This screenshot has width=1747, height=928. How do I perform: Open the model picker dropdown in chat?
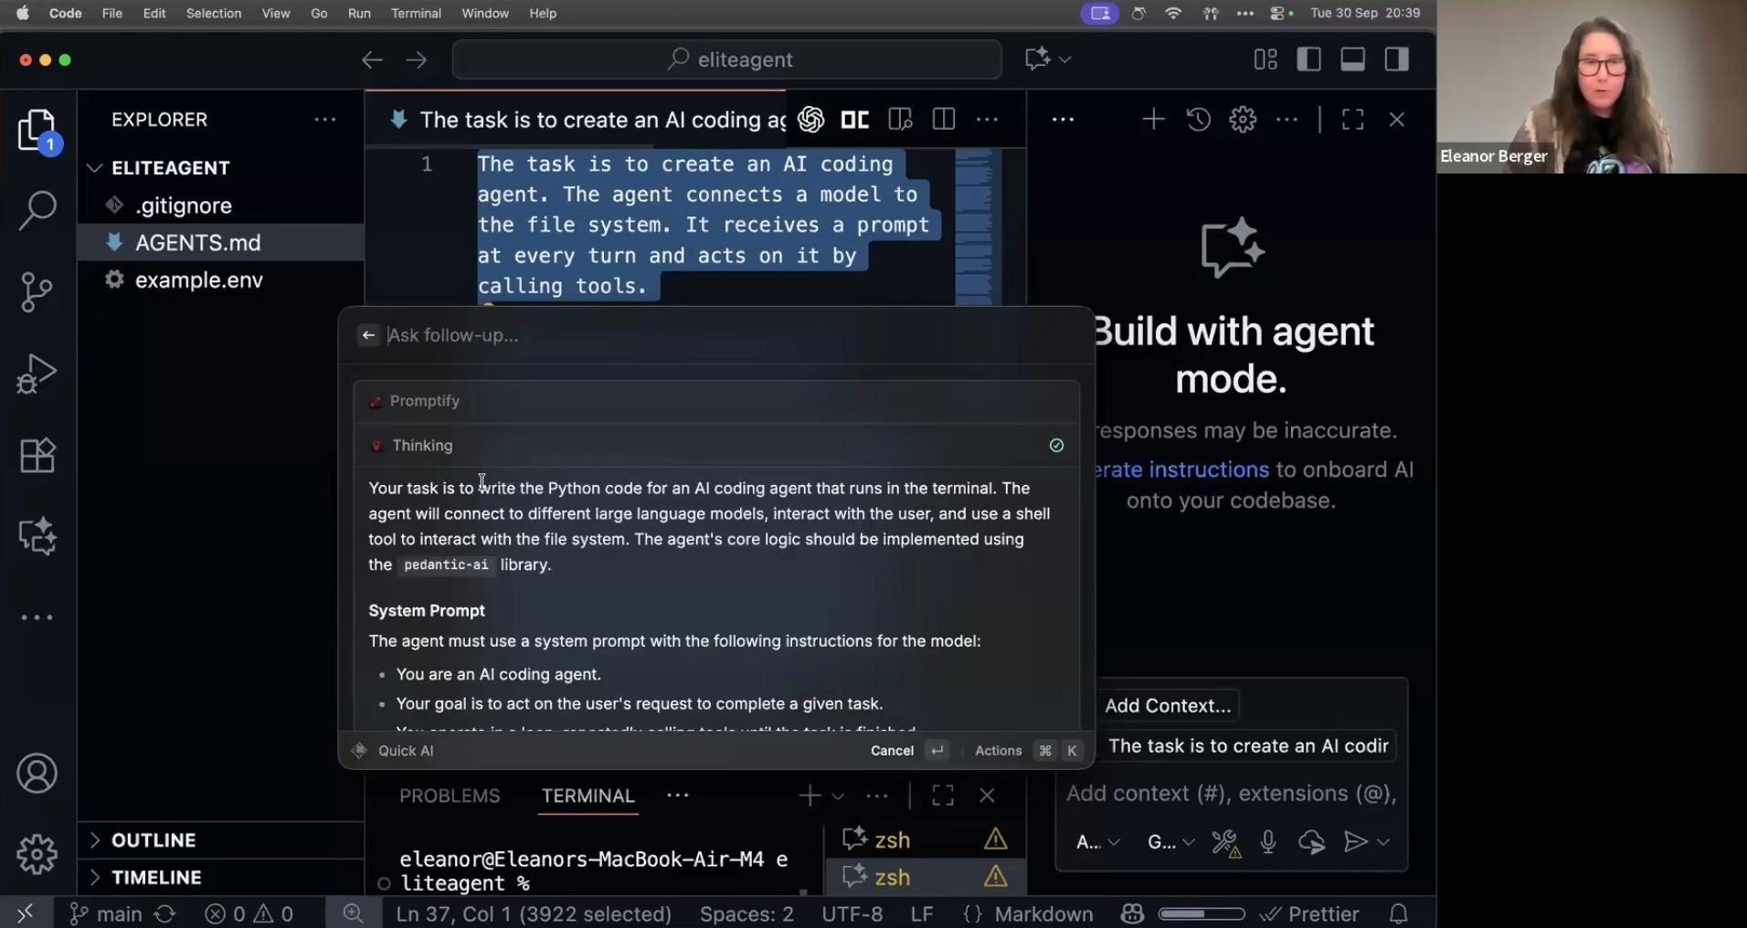tap(1170, 842)
